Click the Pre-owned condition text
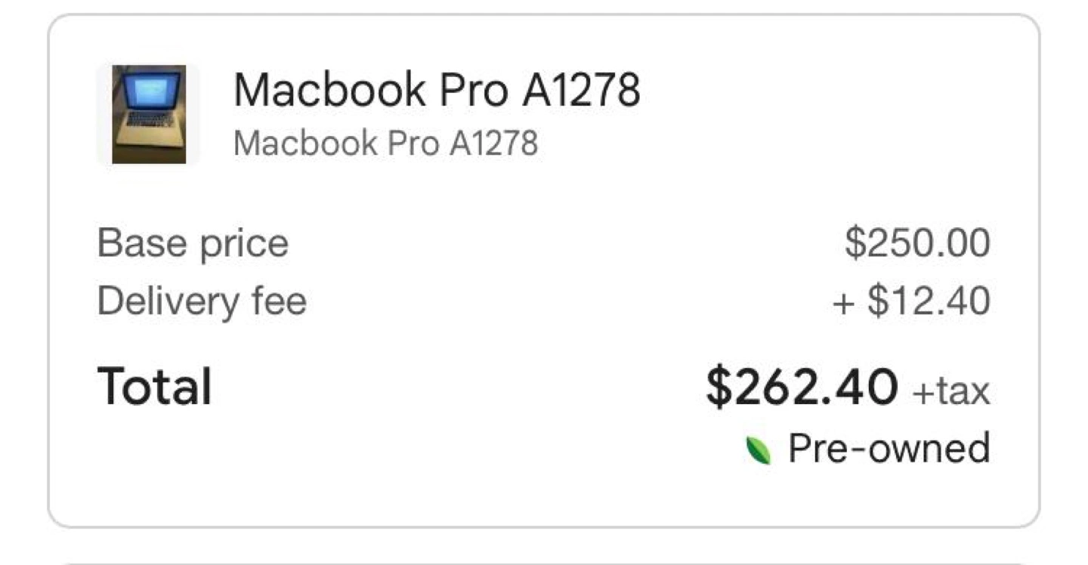 point(889,448)
